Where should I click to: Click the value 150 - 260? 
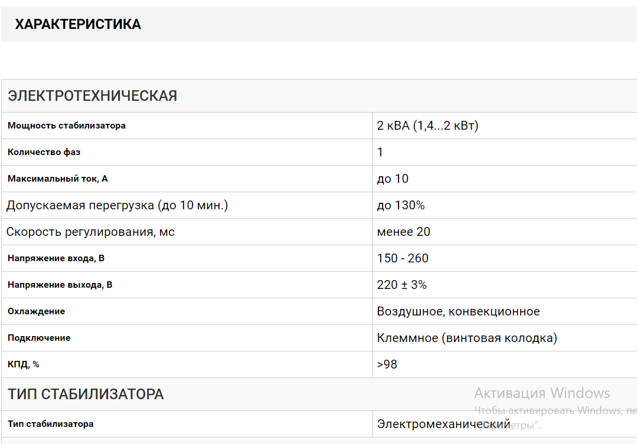click(x=403, y=258)
